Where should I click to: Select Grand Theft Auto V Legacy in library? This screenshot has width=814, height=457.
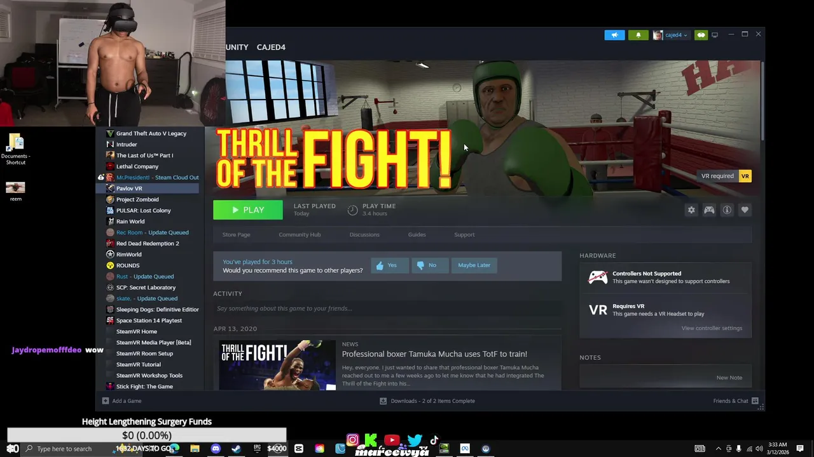click(x=151, y=134)
